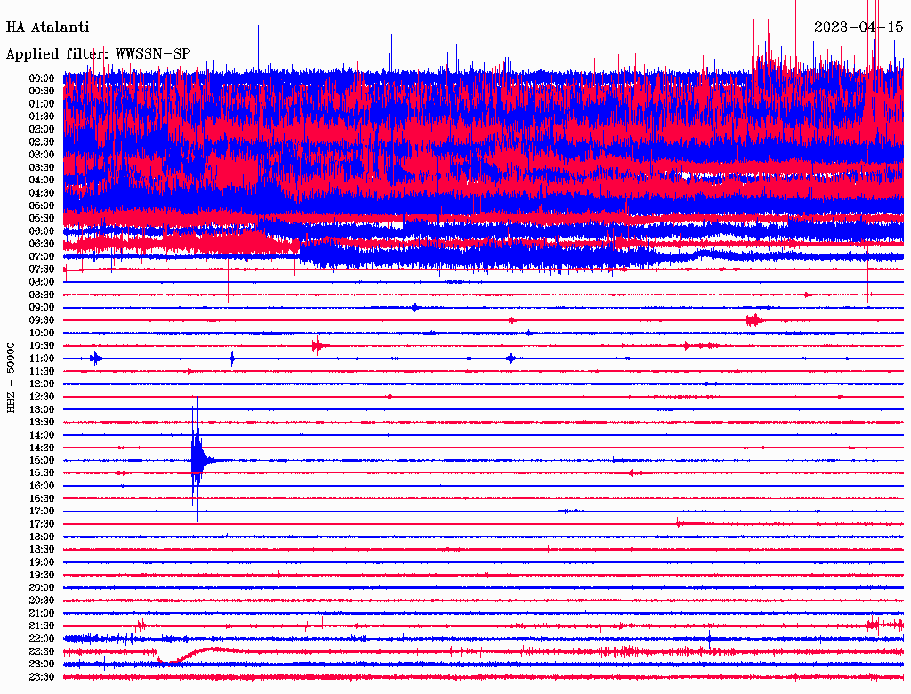911x694 pixels.
Task: Select the 03:30 time label
Action: pyautogui.click(x=42, y=167)
